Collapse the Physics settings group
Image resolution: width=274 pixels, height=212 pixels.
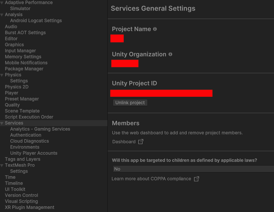tap(2, 75)
